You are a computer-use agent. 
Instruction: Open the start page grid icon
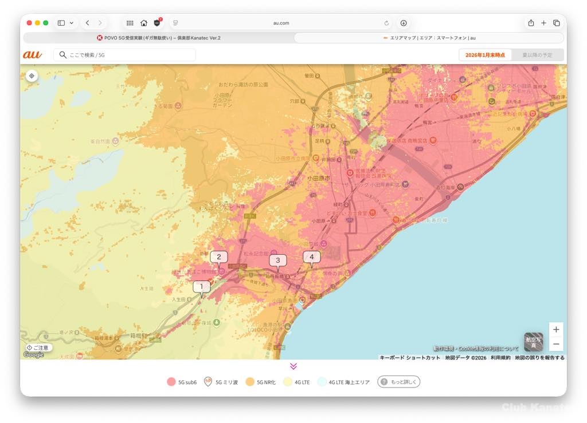click(x=130, y=23)
